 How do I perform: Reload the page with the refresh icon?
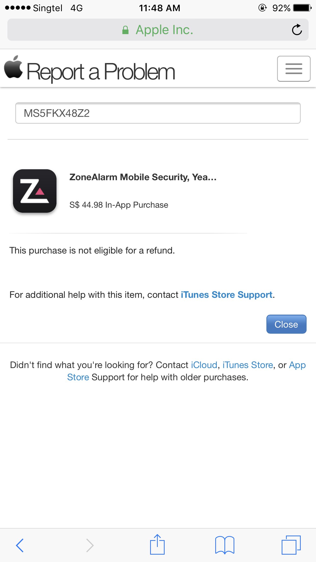click(x=297, y=30)
